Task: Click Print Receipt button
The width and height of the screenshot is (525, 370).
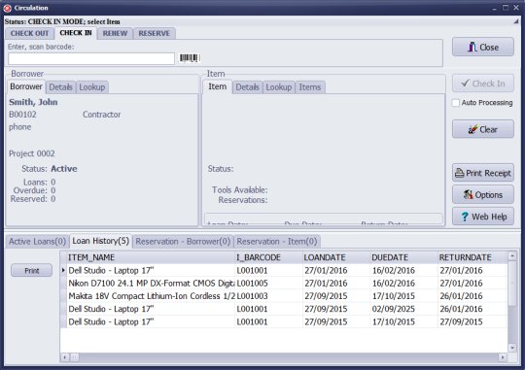Action: coord(483,173)
